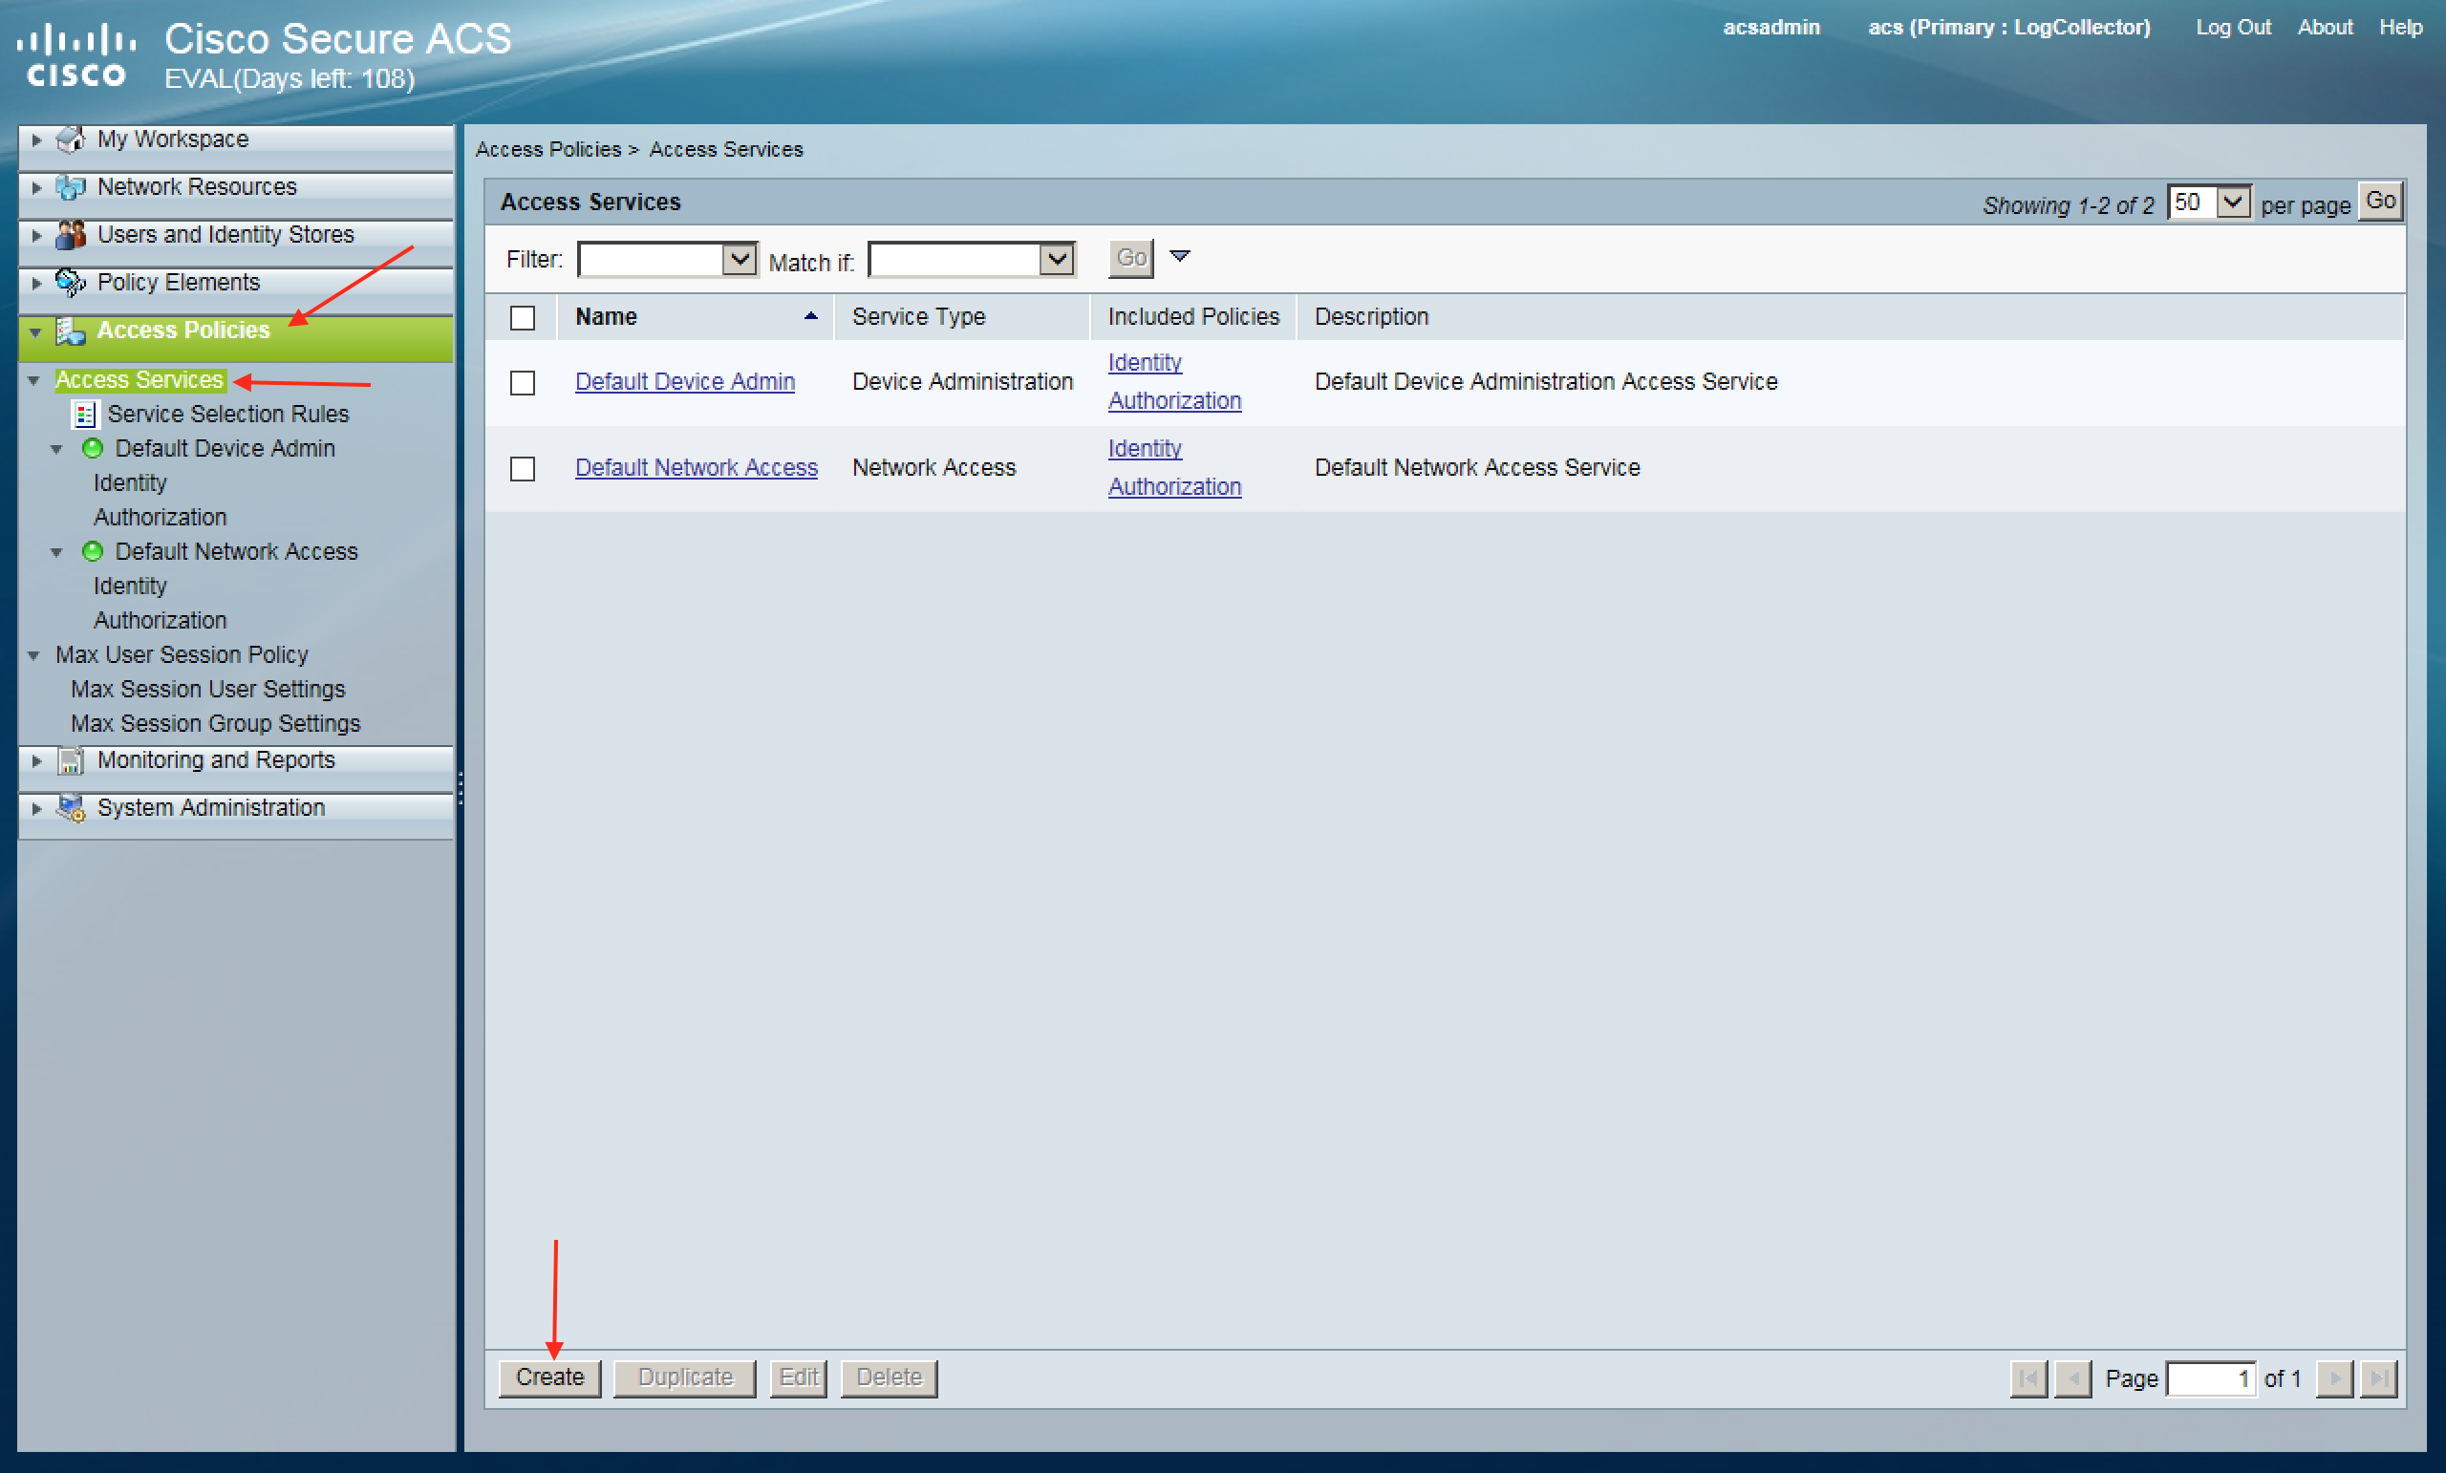The image size is (2446, 1473).
Task: Click the Name column sort arrow
Action: (810, 316)
